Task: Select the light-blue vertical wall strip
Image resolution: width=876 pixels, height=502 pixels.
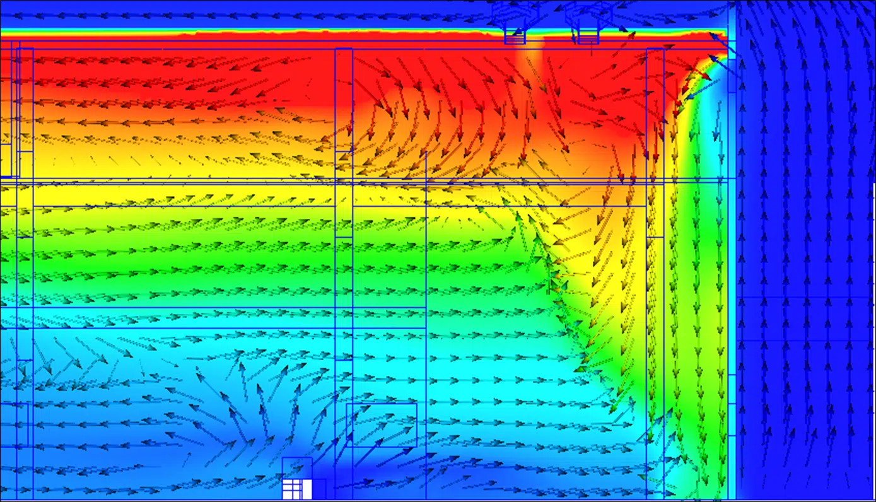Action: click(x=732, y=252)
